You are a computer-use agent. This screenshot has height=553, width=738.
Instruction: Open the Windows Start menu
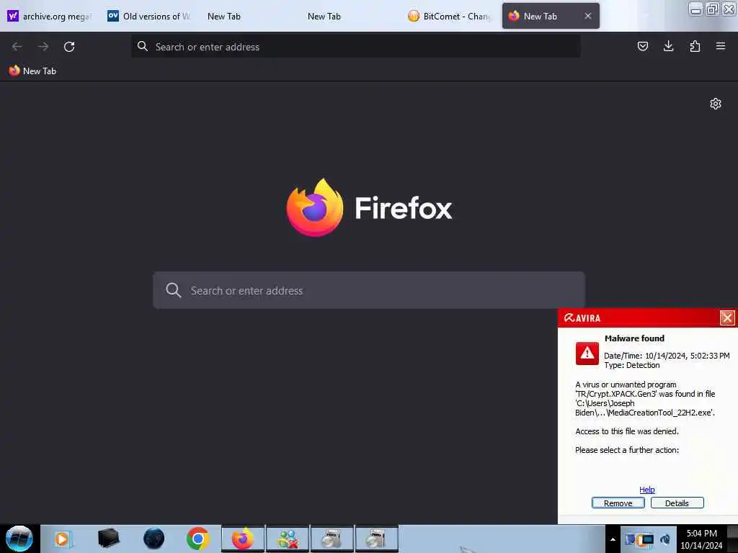pyautogui.click(x=19, y=539)
